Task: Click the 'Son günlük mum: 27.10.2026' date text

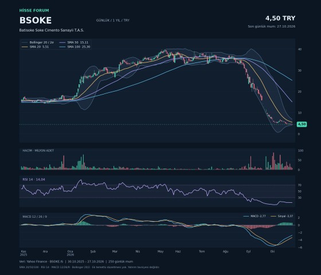Action: [x=272, y=26]
